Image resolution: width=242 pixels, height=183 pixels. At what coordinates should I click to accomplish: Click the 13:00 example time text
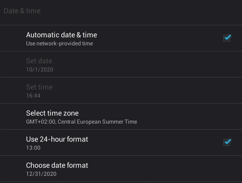(x=33, y=148)
